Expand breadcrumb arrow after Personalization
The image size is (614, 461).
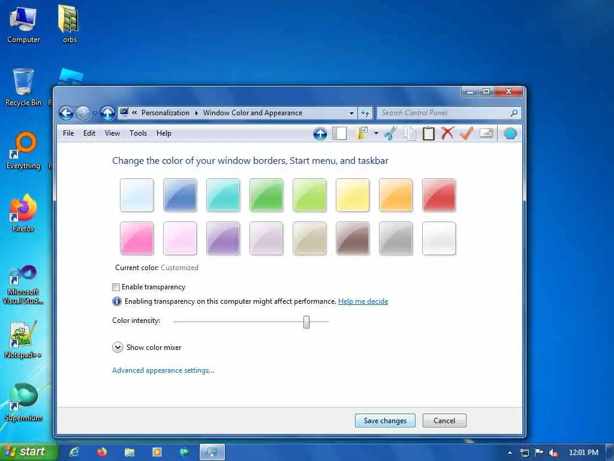click(x=197, y=113)
